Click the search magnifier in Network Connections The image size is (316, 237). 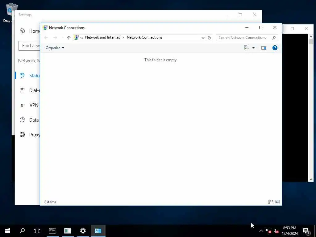[274, 38]
